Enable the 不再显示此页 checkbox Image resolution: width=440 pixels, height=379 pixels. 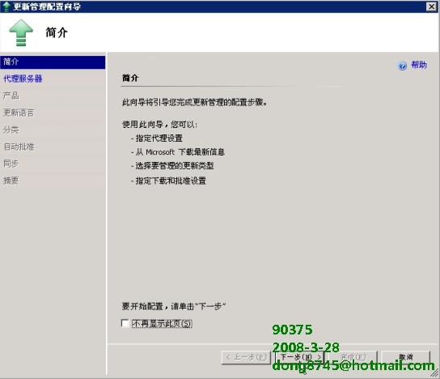pos(125,323)
